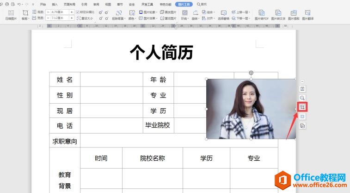The height and width of the screenshot is (193, 350).
Task: Toggle 锁定纵横比 lock aspect ratio checkbox
Action: coord(78,12)
